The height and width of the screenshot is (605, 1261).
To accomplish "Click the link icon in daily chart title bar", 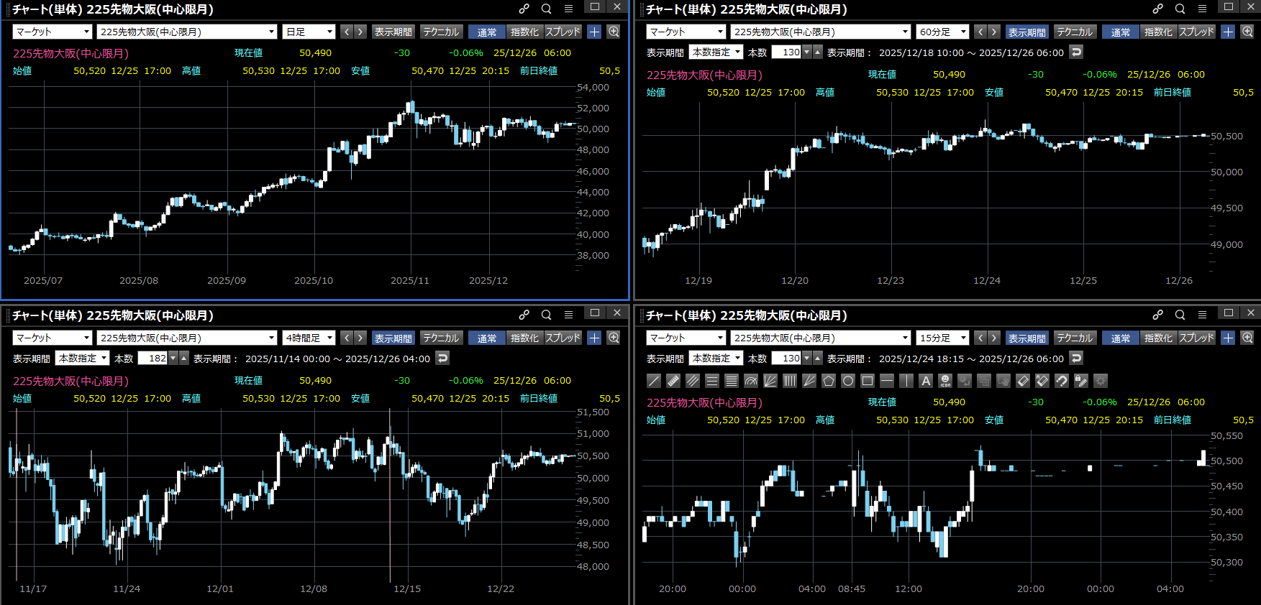I will pyautogui.click(x=524, y=9).
